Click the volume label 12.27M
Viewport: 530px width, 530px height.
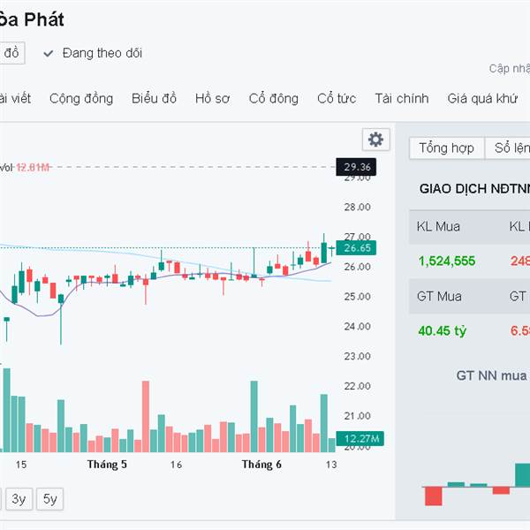pyautogui.click(x=360, y=439)
